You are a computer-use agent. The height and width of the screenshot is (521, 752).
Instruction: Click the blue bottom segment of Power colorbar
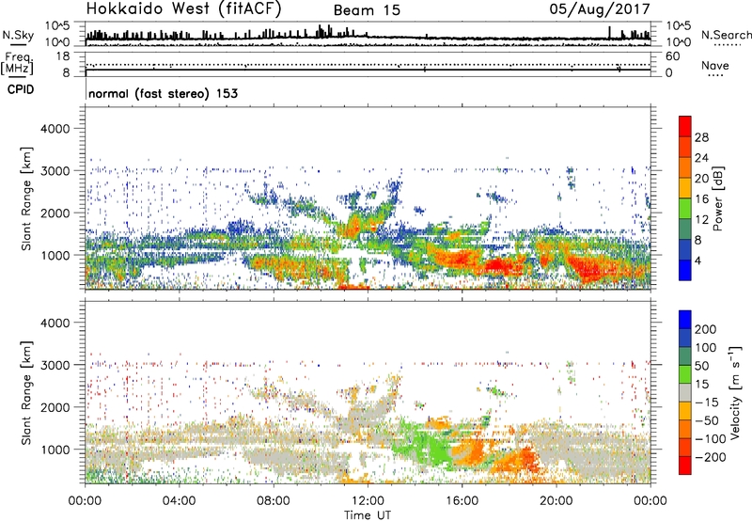point(685,270)
